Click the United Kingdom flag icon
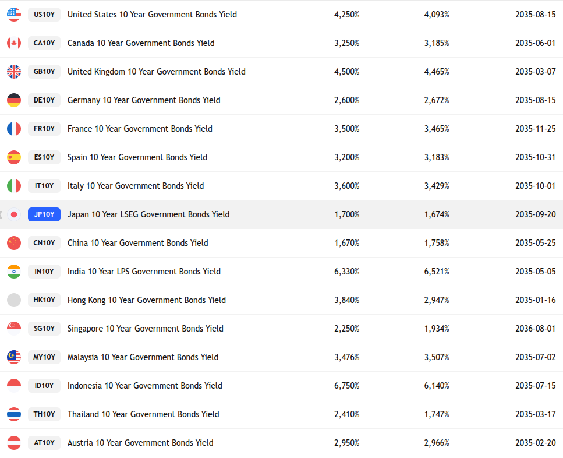Image resolution: width=563 pixels, height=458 pixels. point(14,72)
